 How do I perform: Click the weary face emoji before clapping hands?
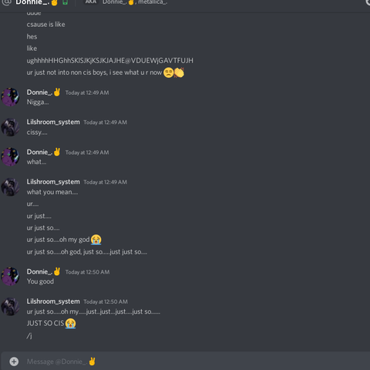point(169,72)
